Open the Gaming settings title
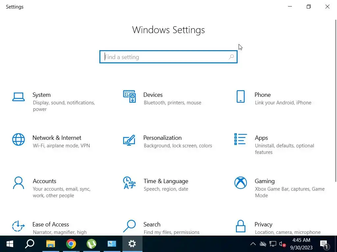The image size is (337, 252). [265, 181]
